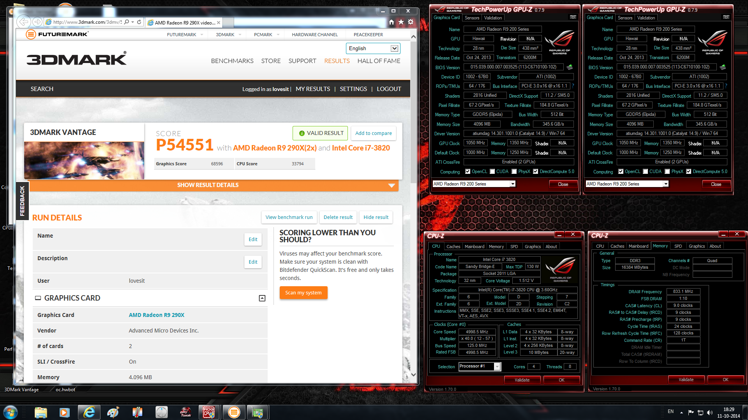This screenshot has height=420, width=748.
Task: Switch to Sensors tab in left GPU-Z
Action: pos(472,18)
